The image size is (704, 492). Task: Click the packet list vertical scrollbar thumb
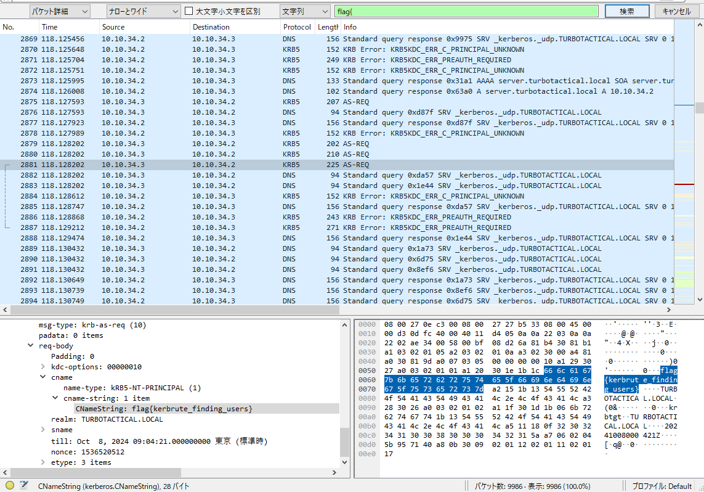699,108
